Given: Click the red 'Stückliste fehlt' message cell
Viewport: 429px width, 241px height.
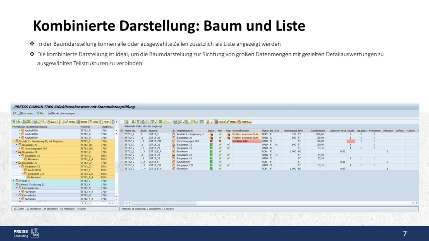Looking at the screenshot, I should (x=246, y=142).
